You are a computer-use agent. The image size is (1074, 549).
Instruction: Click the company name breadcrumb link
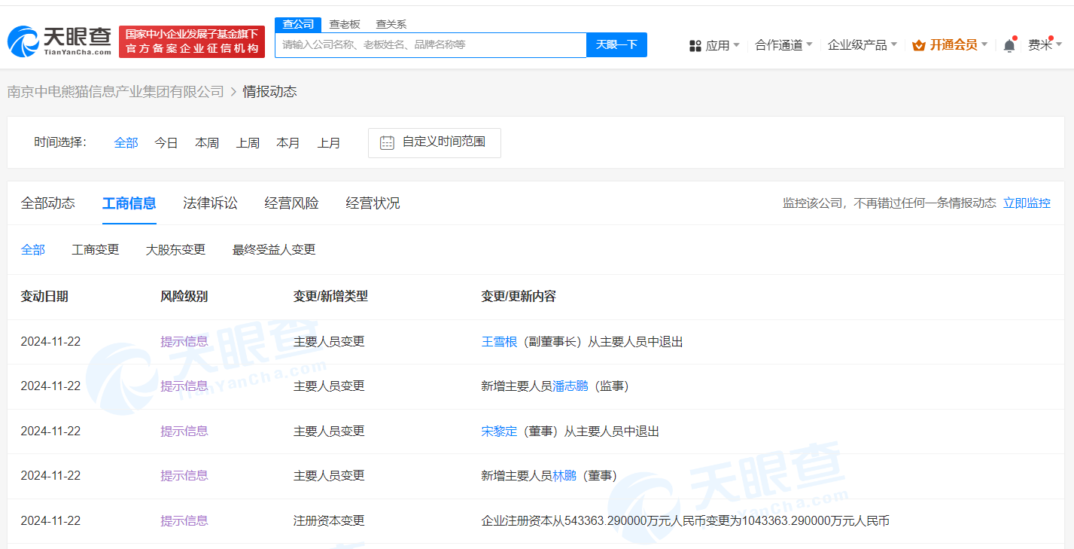point(116,92)
